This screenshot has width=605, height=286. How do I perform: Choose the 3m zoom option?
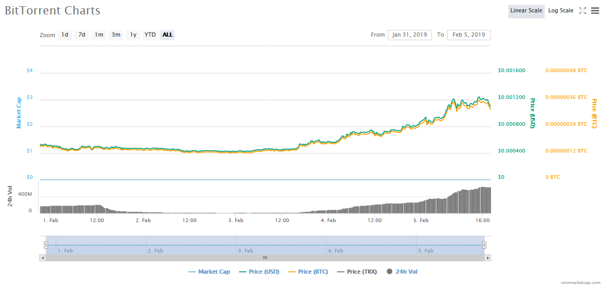(x=116, y=35)
